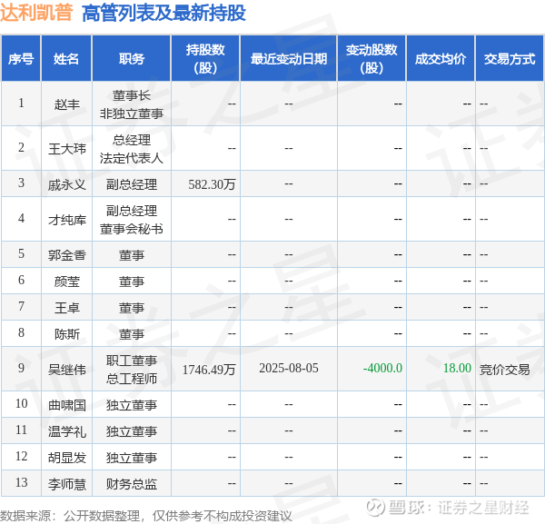
Task: Click 副总经理 董事会秘书 position cell
Action: [132, 220]
